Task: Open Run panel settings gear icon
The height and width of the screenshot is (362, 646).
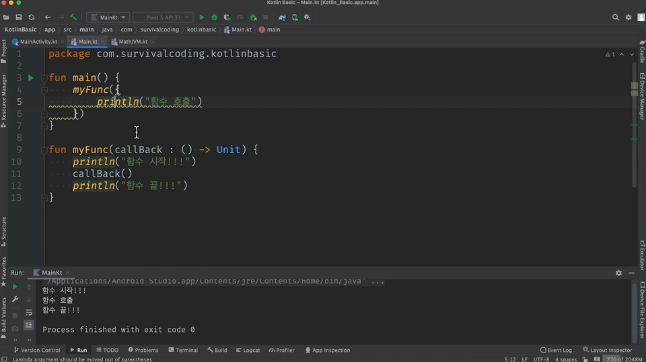Action: (x=618, y=273)
